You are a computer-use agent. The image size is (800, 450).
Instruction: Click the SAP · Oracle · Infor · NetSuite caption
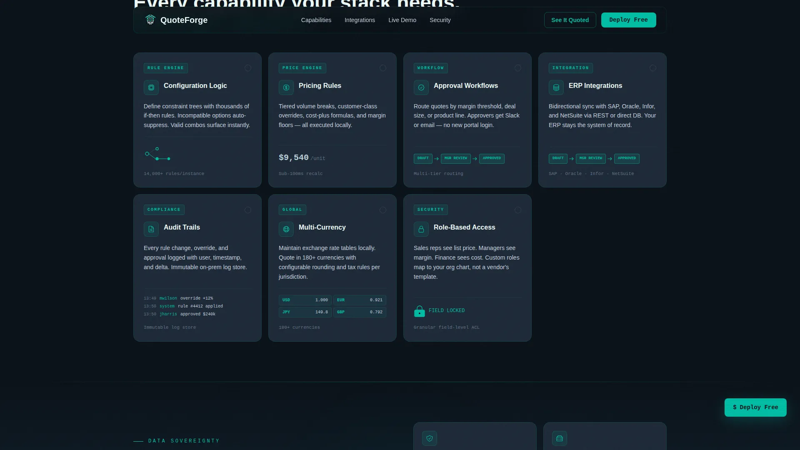[x=591, y=174]
